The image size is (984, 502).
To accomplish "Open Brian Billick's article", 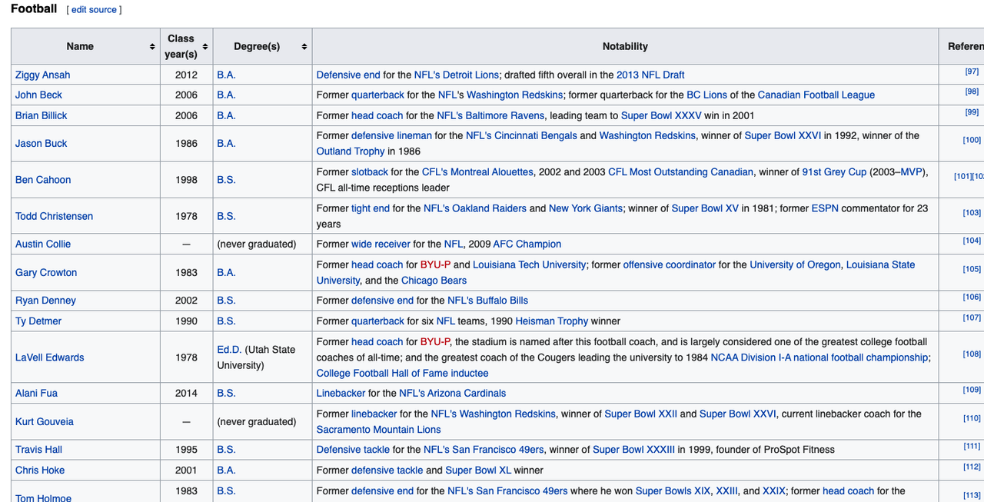I will (42, 115).
